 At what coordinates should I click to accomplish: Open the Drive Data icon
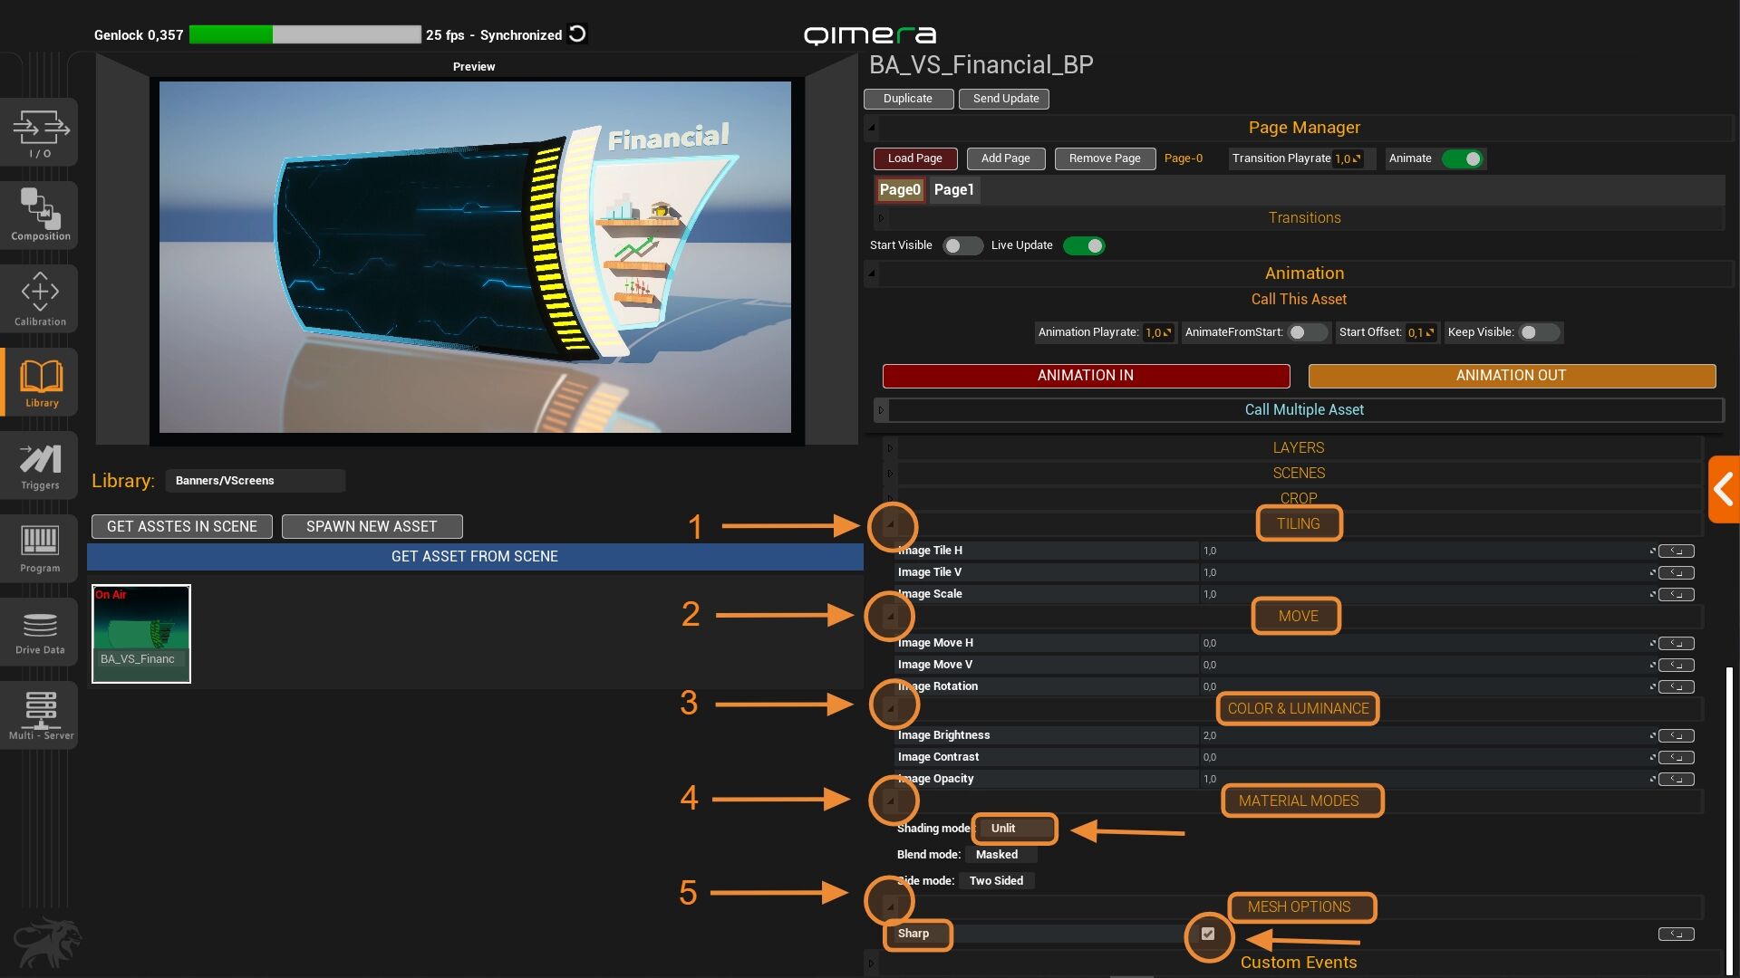[x=40, y=632]
